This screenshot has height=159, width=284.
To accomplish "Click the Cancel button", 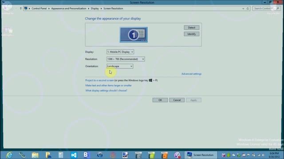I will click(177, 100).
